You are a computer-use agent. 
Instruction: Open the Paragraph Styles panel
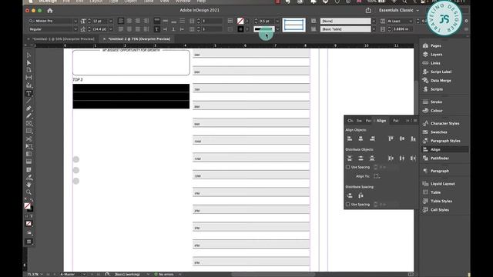444,141
